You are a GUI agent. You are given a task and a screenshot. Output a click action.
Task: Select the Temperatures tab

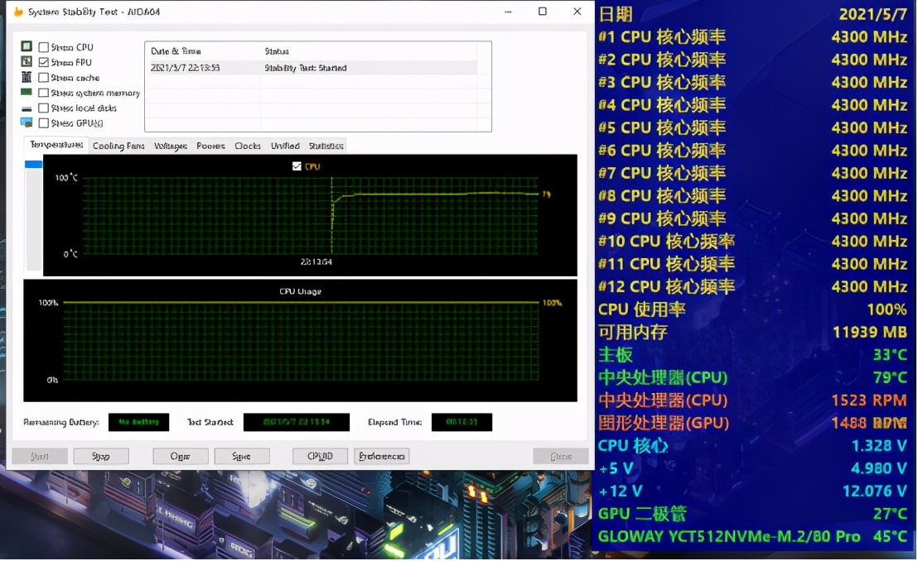(x=56, y=145)
